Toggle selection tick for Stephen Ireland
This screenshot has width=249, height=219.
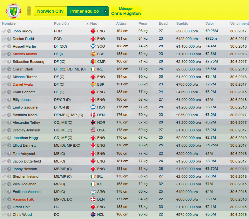pos(4,176)
